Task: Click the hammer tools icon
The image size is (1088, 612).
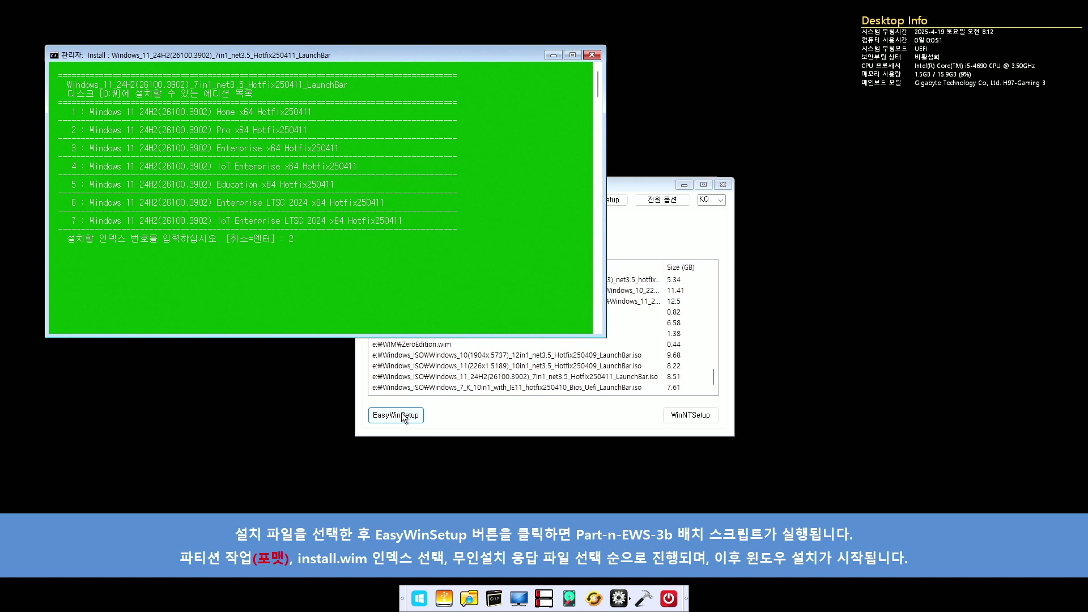Action: tap(644, 598)
